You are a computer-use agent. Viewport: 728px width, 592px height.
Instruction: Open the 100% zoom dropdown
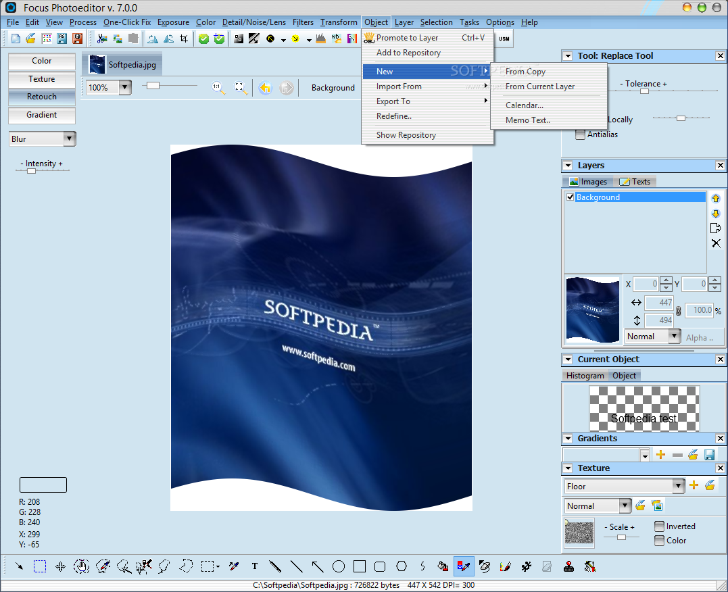125,87
